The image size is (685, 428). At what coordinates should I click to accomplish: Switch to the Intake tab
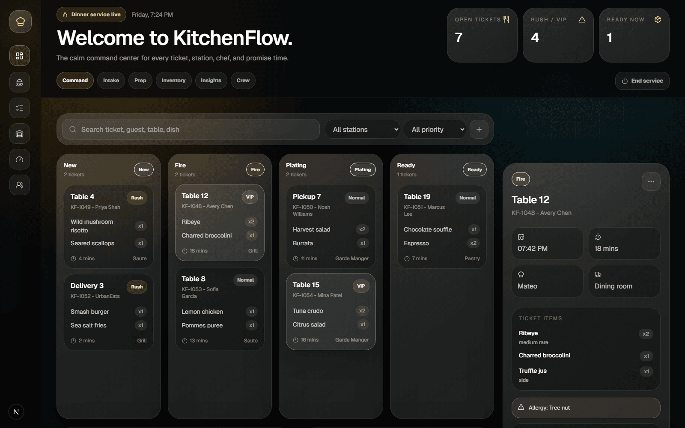[x=111, y=80]
